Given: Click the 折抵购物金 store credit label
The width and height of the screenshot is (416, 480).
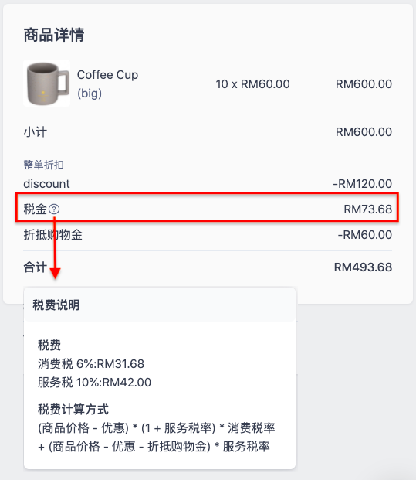Looking at the screenshot, I should pyautogui.click(x=53, y=235).
